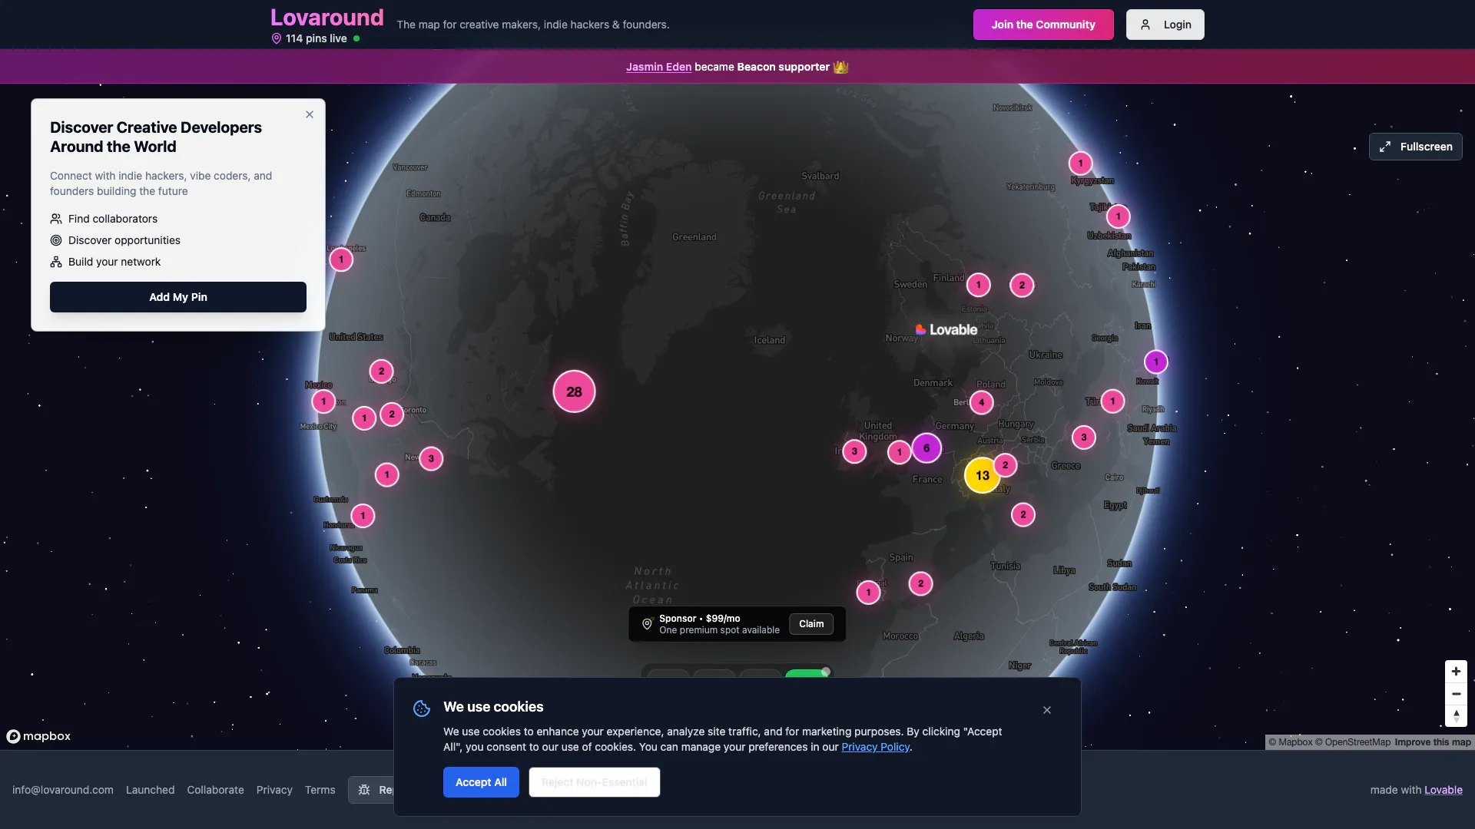Viewport: 1475px width, 829px height.
Task: Open the Jasmin Eden profile link
Action: click(x=658, y=67)
